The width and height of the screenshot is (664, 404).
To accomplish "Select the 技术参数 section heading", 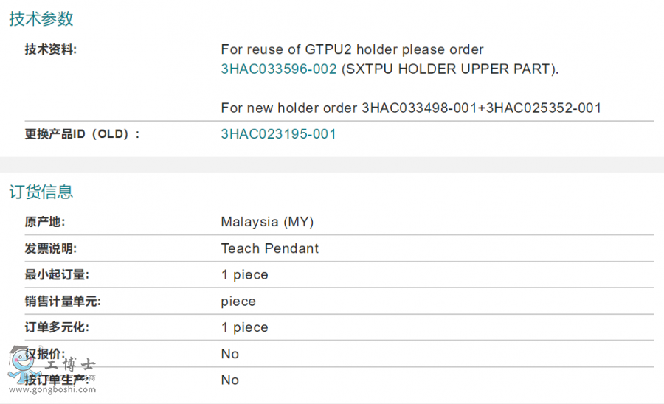I will pyautogui.click(x=41, y=19).
